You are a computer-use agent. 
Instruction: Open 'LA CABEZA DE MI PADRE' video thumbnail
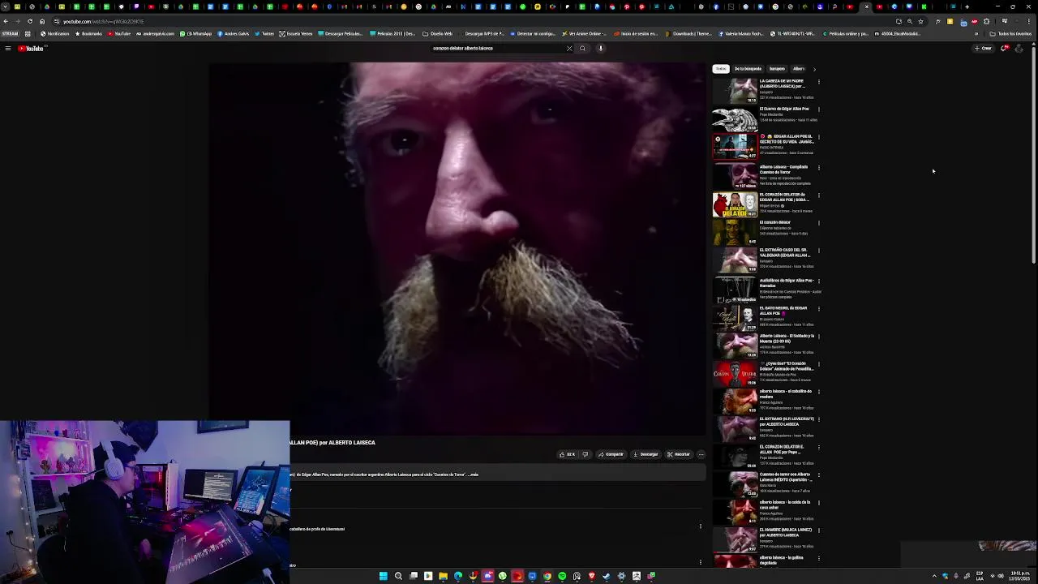(735, 91)
